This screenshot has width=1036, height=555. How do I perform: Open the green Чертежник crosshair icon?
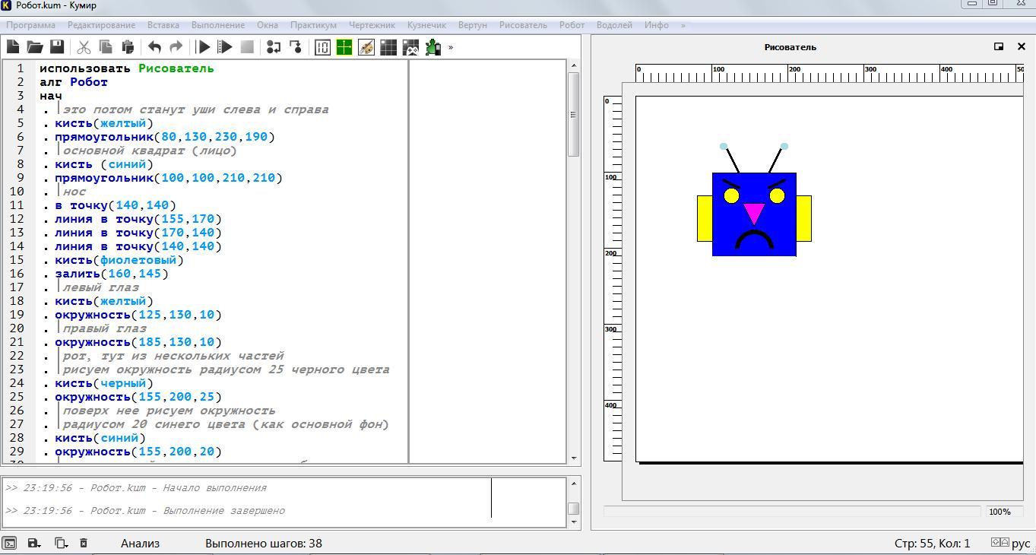coord(344,47)
